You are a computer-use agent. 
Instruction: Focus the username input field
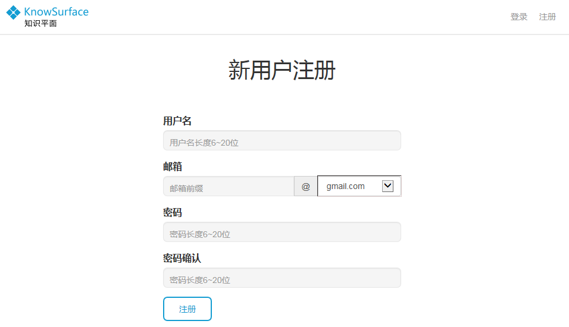point(282,141)
